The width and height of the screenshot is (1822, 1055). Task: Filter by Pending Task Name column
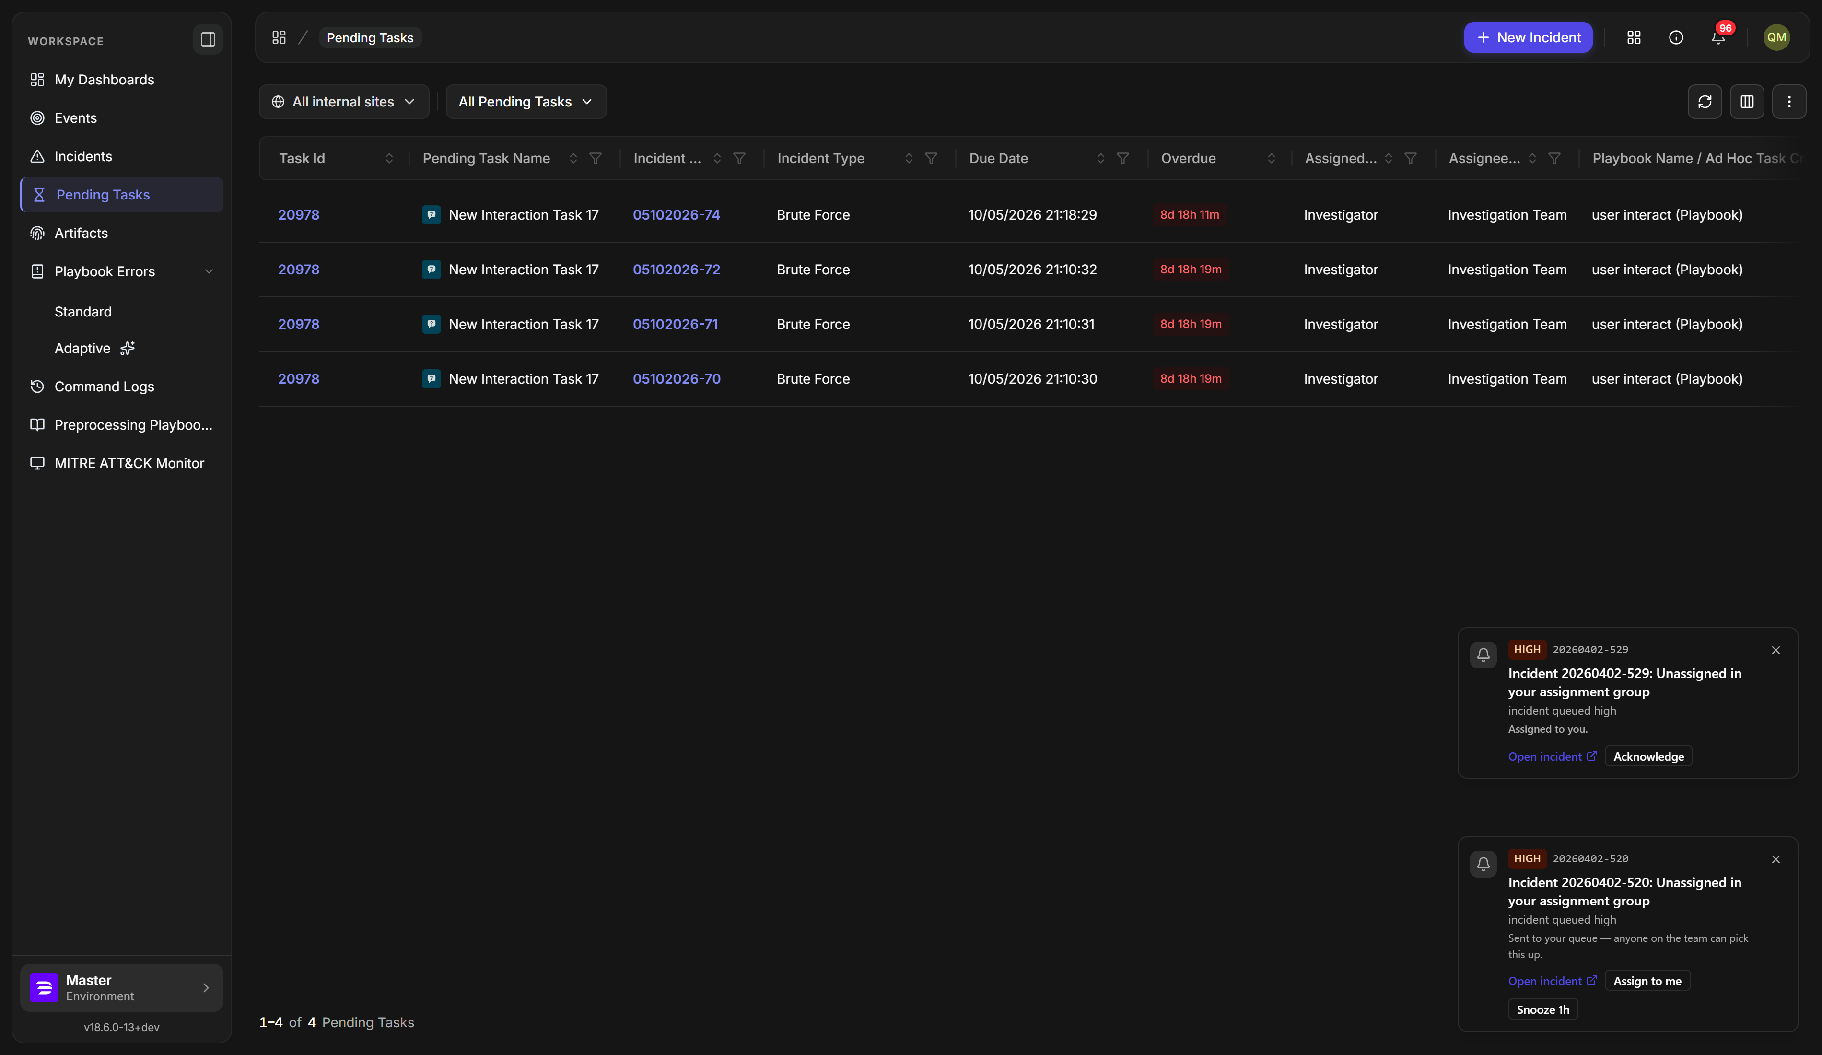tap(595, 158)
